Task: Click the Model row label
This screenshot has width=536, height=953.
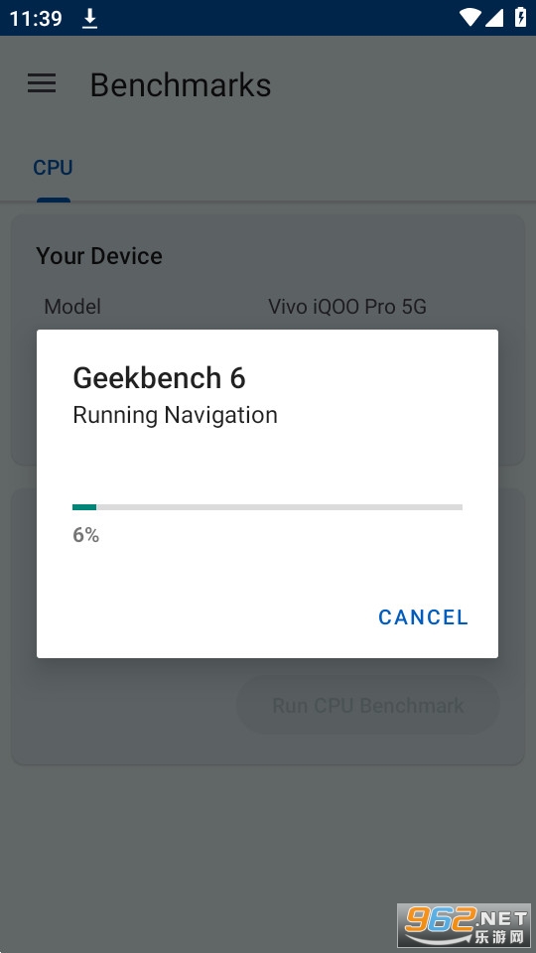Action: (x=72, y=307)
